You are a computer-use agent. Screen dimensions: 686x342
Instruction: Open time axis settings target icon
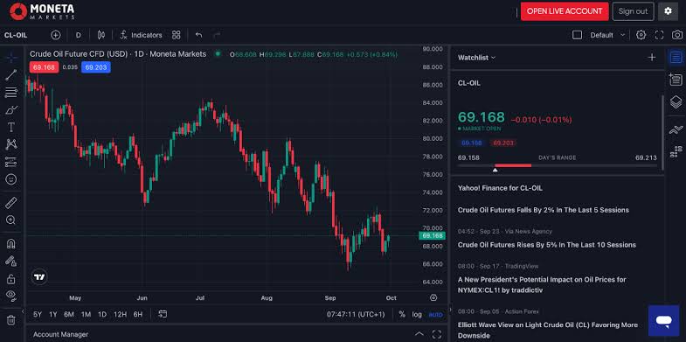click(x=433, y=297)
